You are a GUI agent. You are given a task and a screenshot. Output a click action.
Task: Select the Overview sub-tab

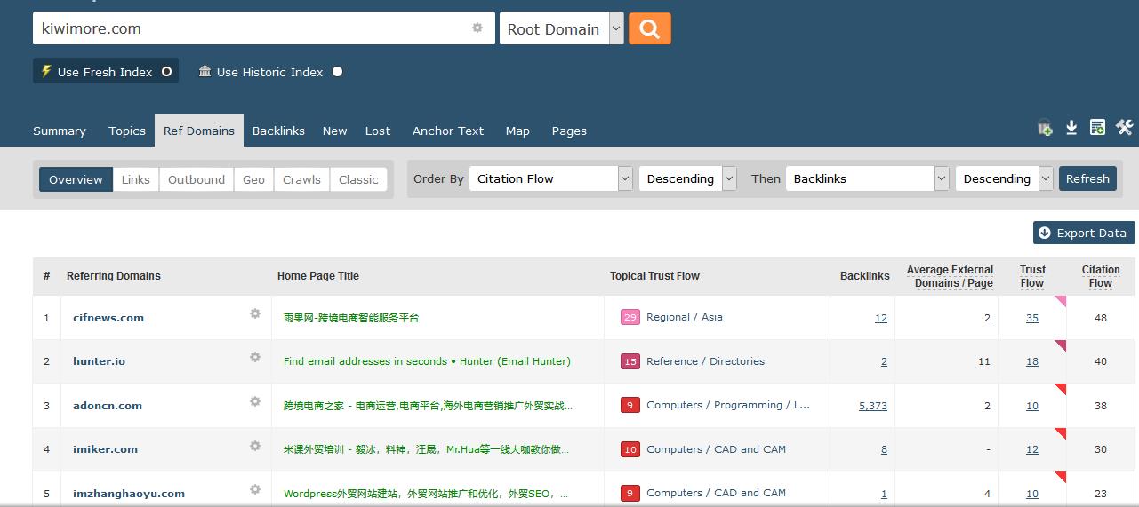(76, 179)
